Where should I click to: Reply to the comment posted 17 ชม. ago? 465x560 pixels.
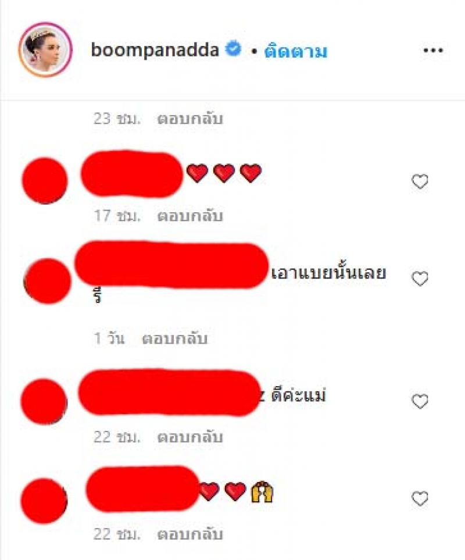(190, 216)
